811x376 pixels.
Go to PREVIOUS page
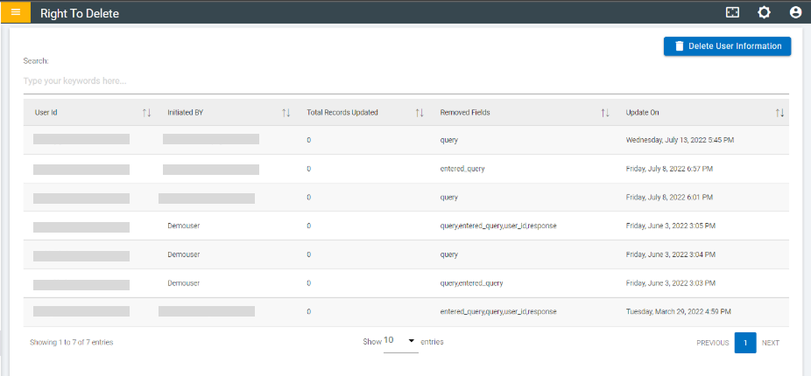coord(712,343)
